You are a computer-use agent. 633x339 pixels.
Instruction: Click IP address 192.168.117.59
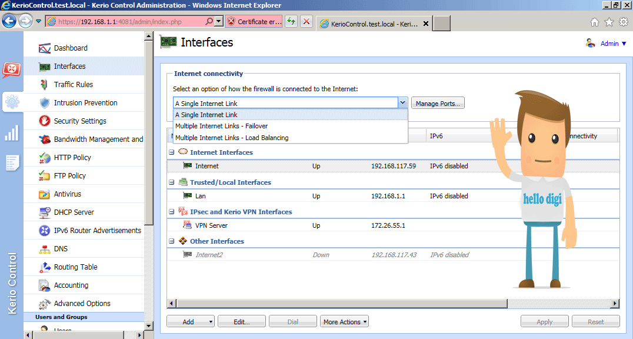tap(393, 166)
